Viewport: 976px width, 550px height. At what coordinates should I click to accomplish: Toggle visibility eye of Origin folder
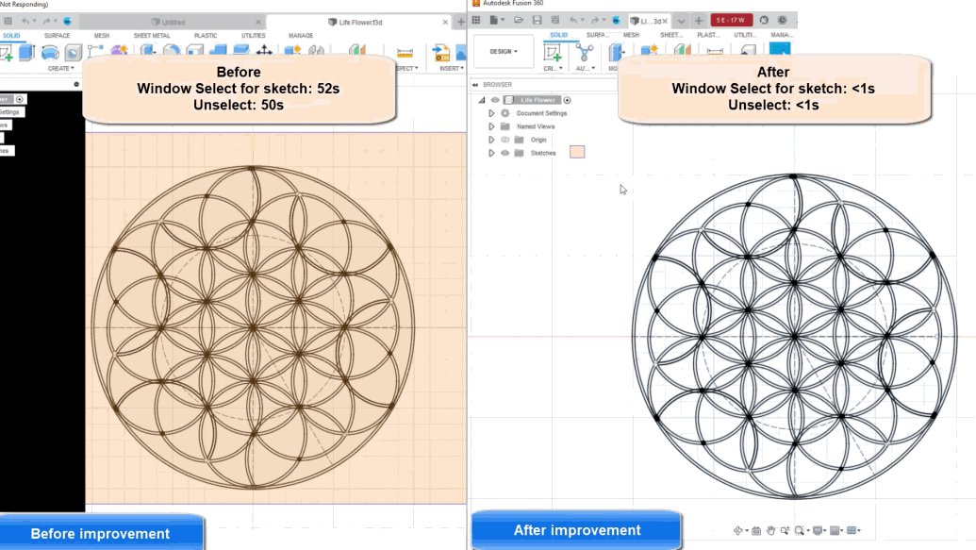[505, 140]
